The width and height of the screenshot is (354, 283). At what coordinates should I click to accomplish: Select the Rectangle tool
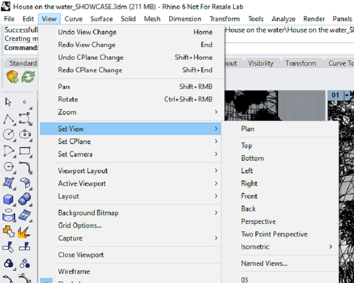25,151
